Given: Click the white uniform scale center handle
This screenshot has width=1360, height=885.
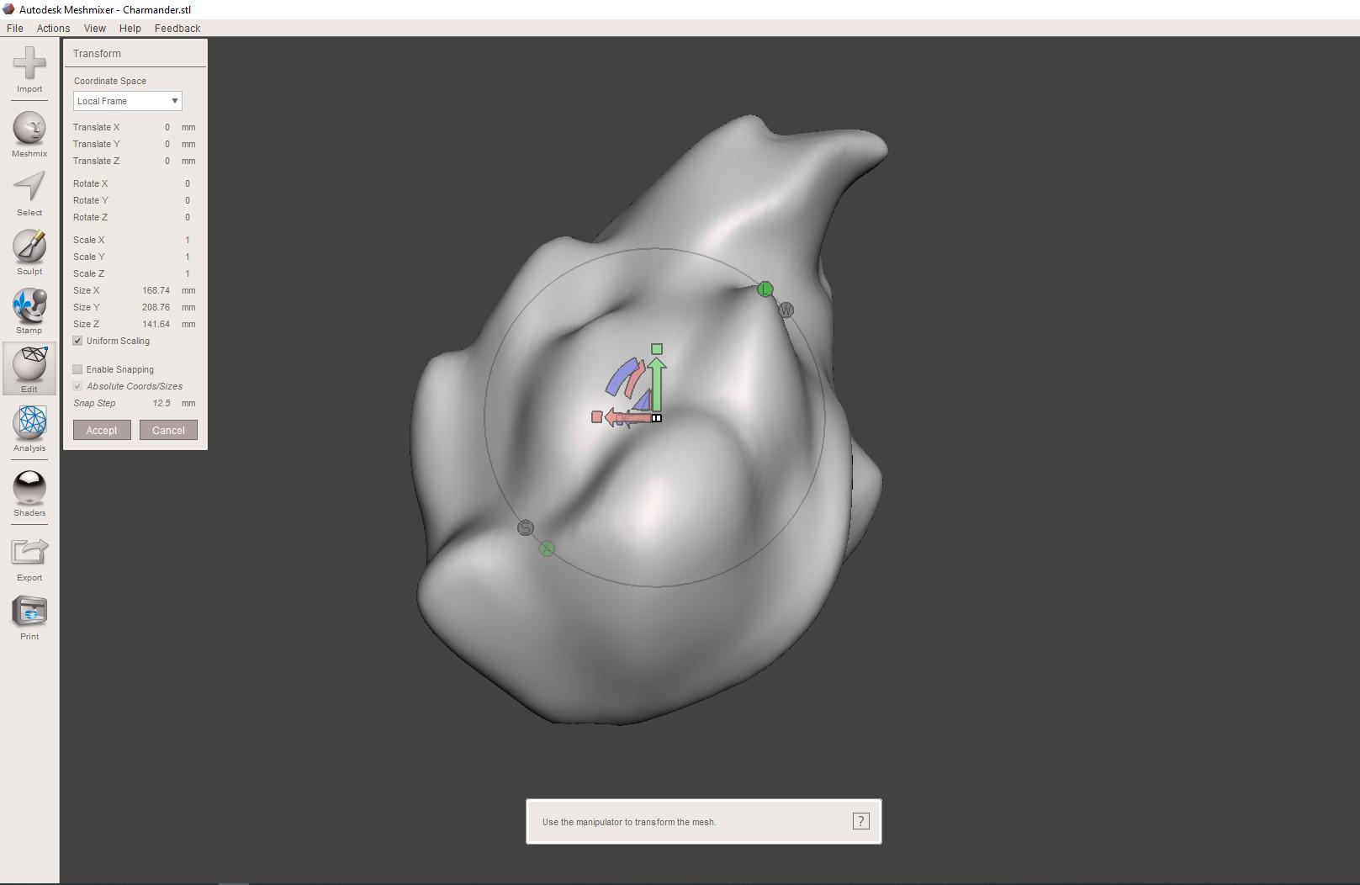Looking at the screenshot, I should tap(657, 418).
